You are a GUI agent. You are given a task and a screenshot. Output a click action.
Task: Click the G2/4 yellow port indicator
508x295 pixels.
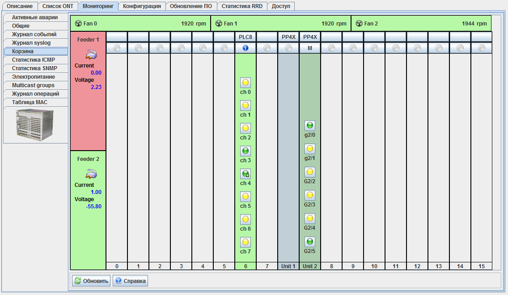(x=310, y=219)
